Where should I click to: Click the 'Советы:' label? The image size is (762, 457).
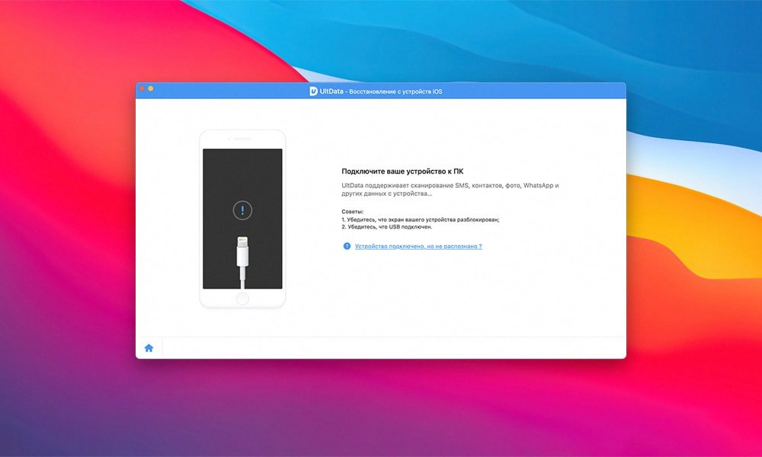point(352,211)
